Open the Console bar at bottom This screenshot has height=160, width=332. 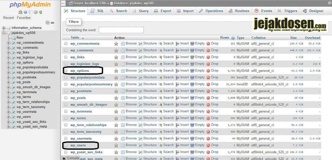(x=71, y=158)
